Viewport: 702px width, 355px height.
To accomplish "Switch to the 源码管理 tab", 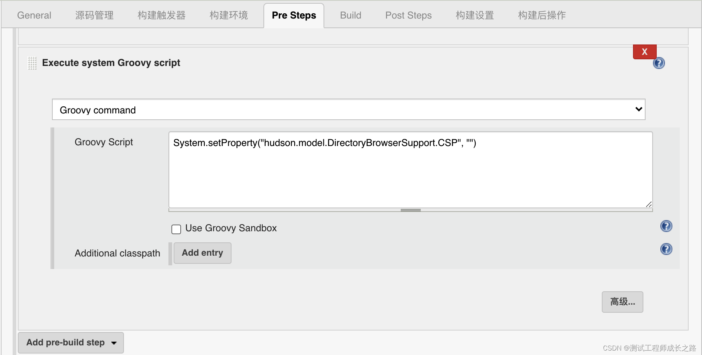I will tap(94, 15).
